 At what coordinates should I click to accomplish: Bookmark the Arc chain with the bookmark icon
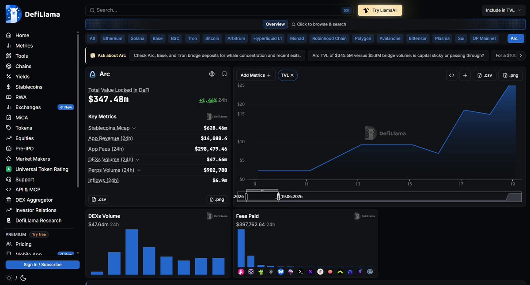point(224,74)
